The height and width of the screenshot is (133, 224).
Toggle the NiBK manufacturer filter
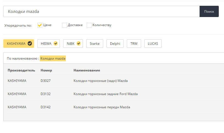coord(73,43)
